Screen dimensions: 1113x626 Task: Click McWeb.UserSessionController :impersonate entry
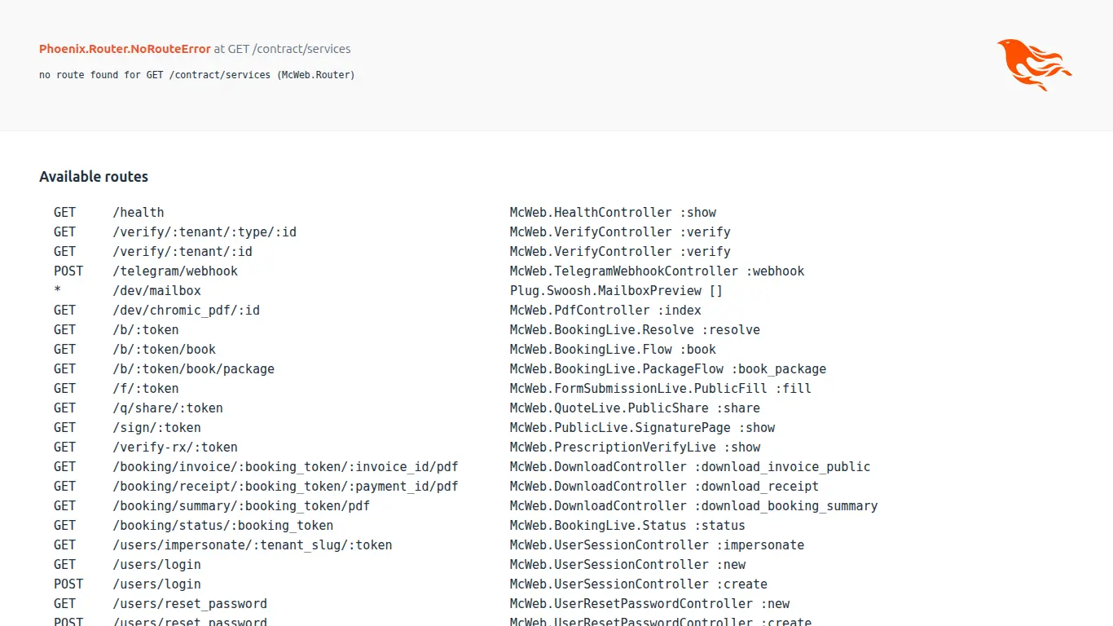tap(658, 545)
